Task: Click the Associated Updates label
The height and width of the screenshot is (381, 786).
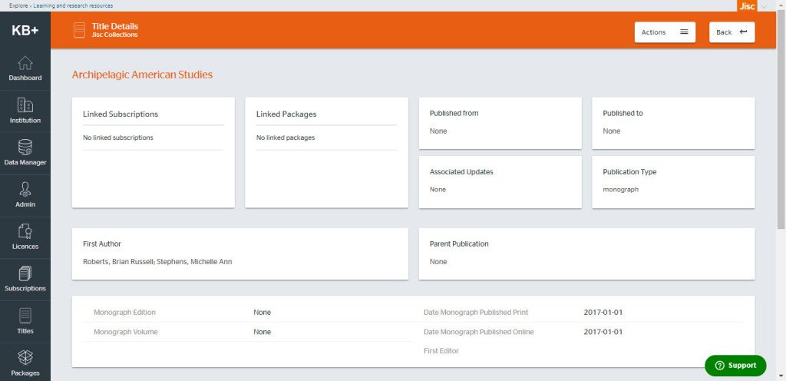Action: (461, 172)
